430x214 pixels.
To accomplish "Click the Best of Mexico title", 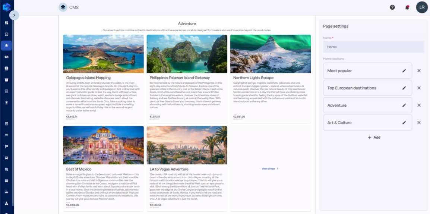I will click(79, 169).
